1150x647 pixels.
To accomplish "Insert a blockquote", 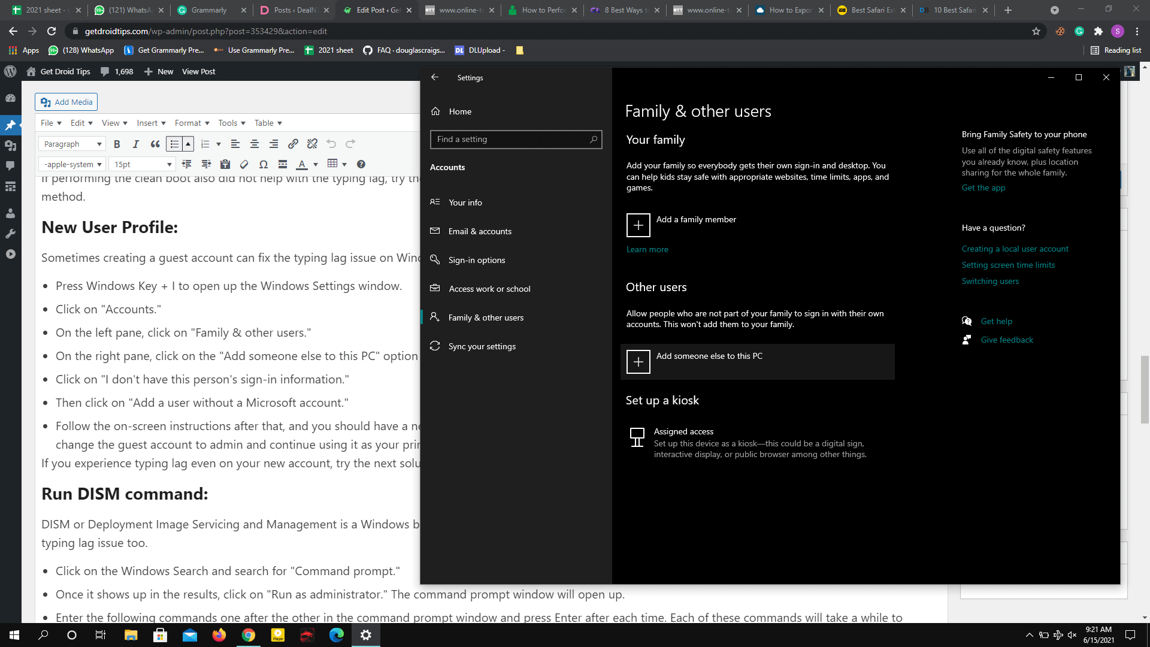I will (x=155, y=144).
